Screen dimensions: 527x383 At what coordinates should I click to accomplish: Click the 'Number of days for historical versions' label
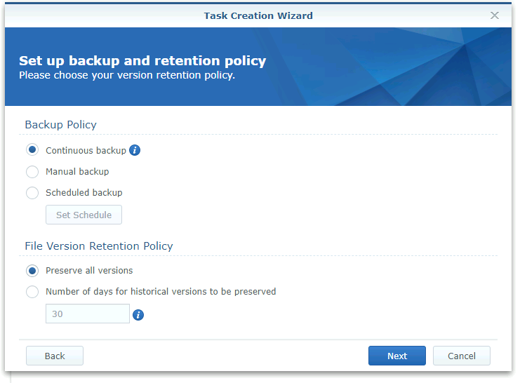(161, 292)
